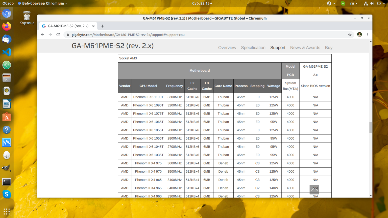Click the GA-M61PME-S2 model cell
Viewport: 388px width, 218px height.
316,67
